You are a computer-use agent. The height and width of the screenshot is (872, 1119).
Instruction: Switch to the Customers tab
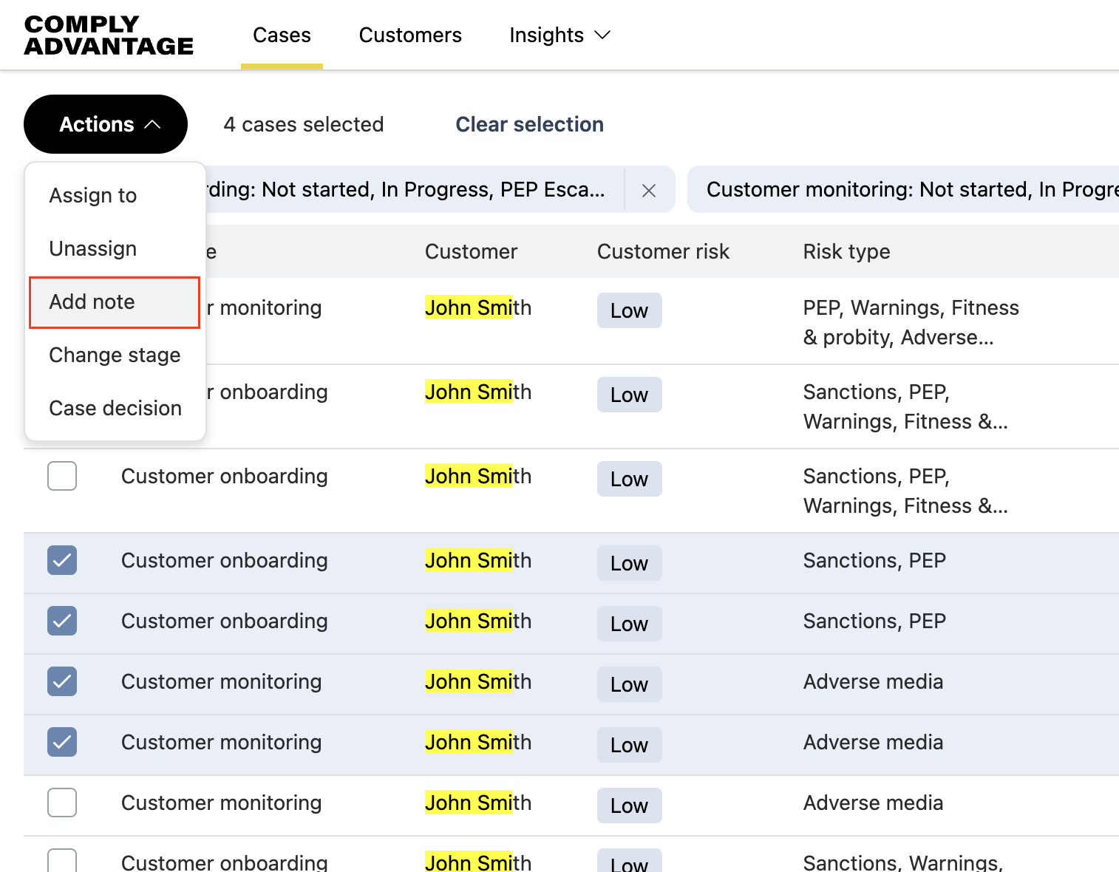point(409,35)
